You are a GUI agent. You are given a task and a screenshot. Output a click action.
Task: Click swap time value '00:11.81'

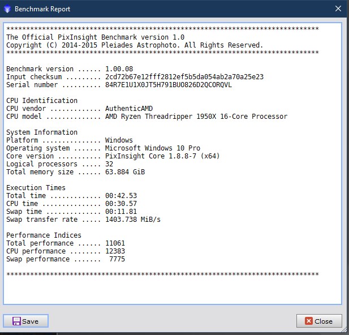(x=121, y=212)
